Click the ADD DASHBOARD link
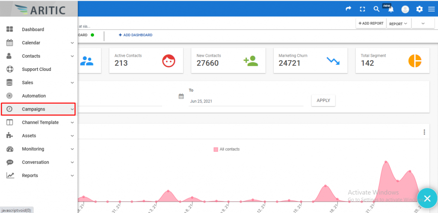The height and width of the screenshot is (213, 438). [136, 35]
